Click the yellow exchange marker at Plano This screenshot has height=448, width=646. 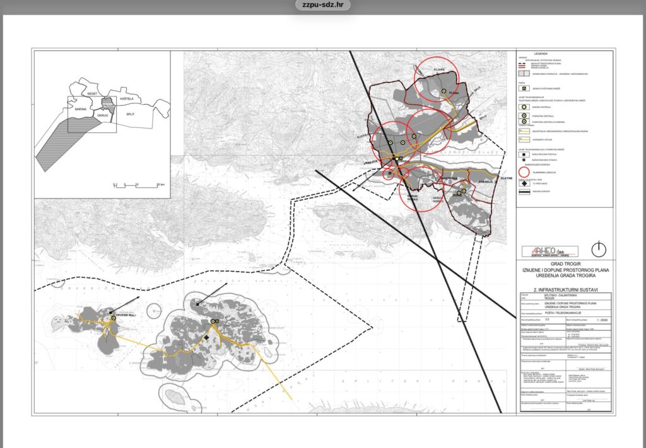coord(443,91)
